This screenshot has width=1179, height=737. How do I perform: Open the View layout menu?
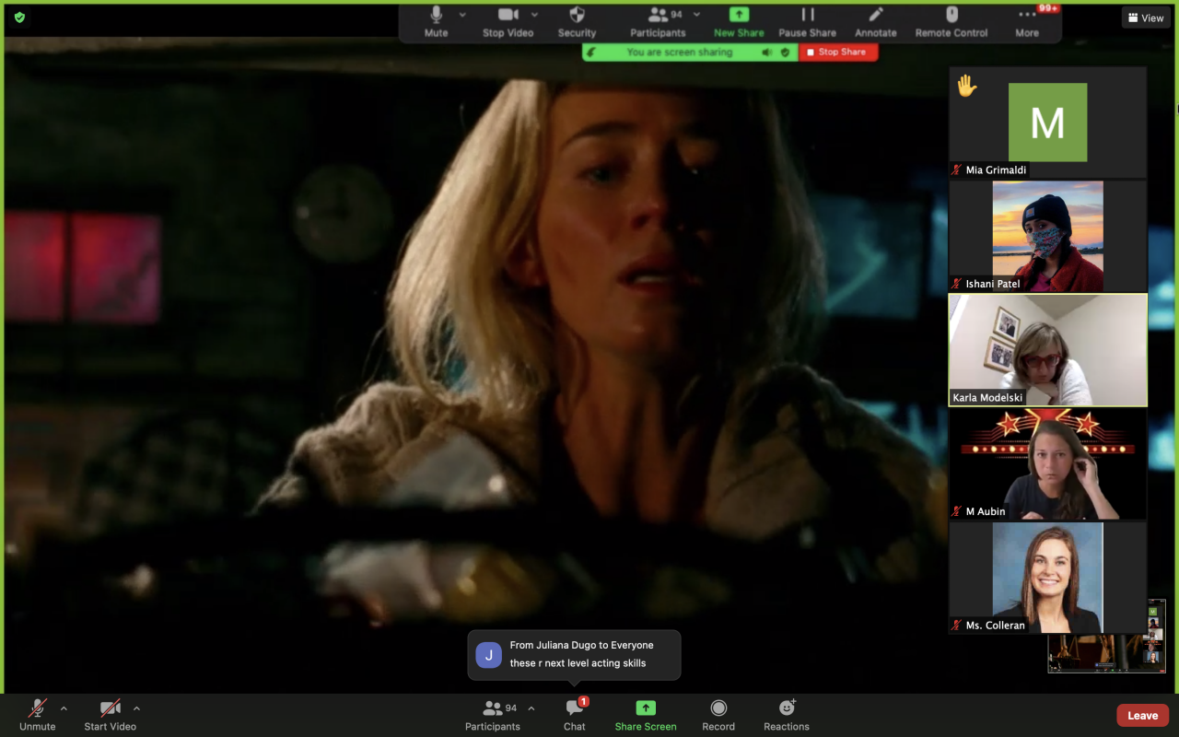pos(1146,18)
